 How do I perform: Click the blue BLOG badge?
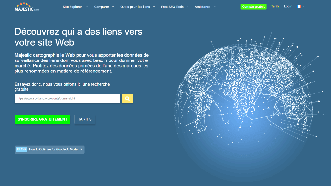pos(21,149)
